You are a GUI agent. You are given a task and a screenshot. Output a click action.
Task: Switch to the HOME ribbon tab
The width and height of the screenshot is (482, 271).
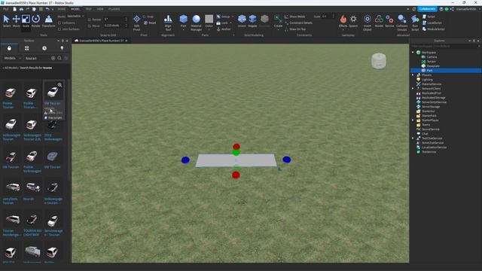click(x=62, y=9)
